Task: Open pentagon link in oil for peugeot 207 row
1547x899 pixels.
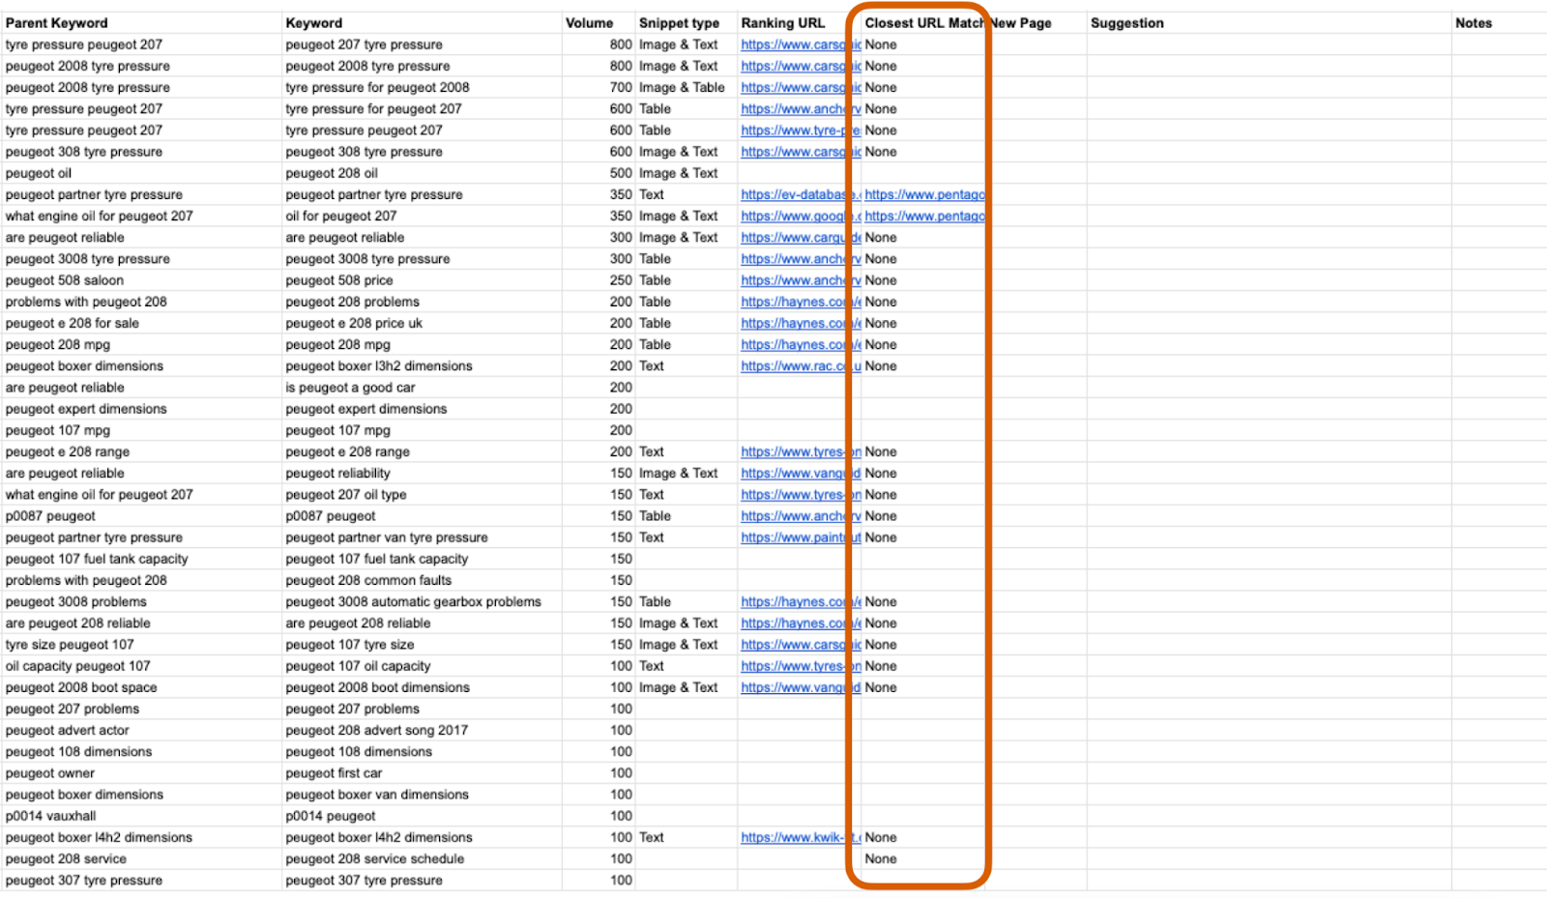Action: pyautogui.click(x=925, y=216)
